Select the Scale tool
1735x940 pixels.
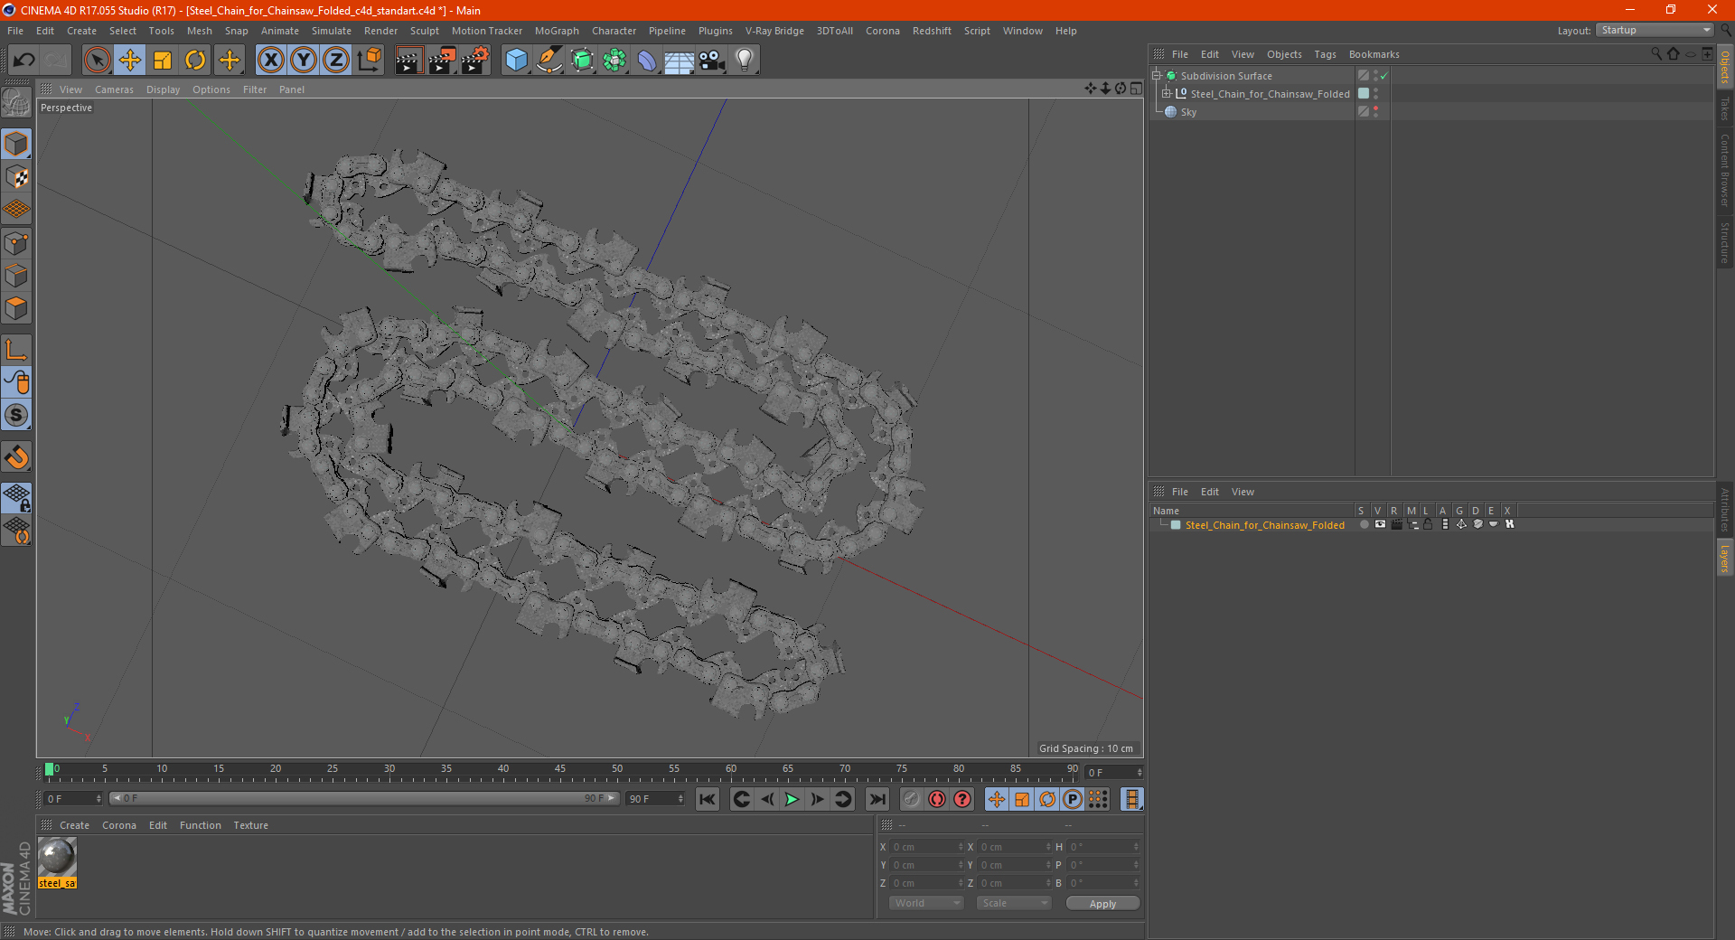pos(163,61)
